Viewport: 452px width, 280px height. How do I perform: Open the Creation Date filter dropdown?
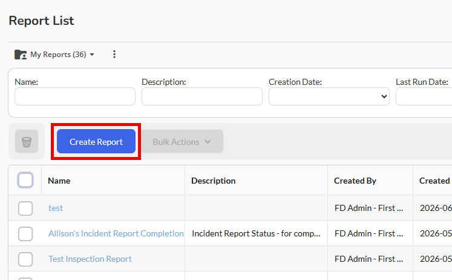[x=329, y=96]
